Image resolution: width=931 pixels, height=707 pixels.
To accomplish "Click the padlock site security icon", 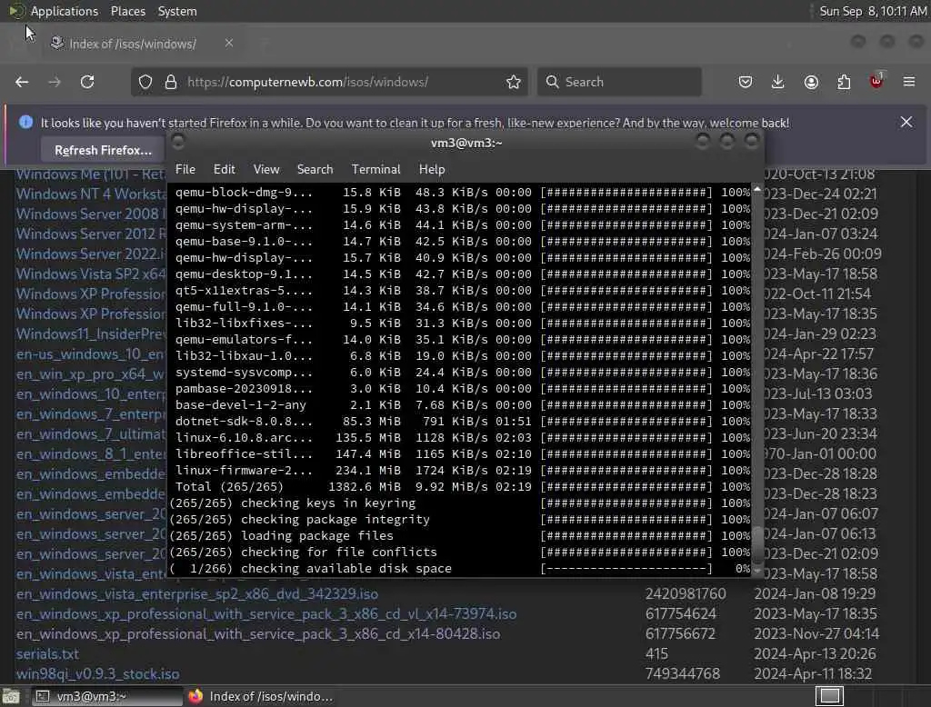I will click(x=171, y=82).
